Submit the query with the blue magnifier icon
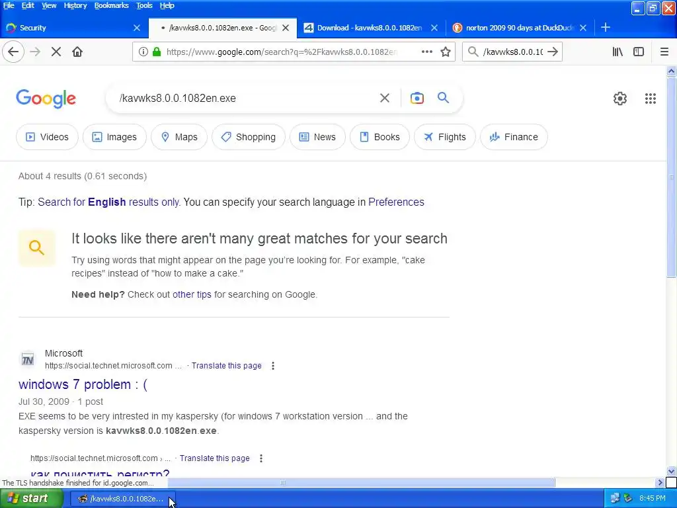677x508 pixels. [x=443, y=98]
